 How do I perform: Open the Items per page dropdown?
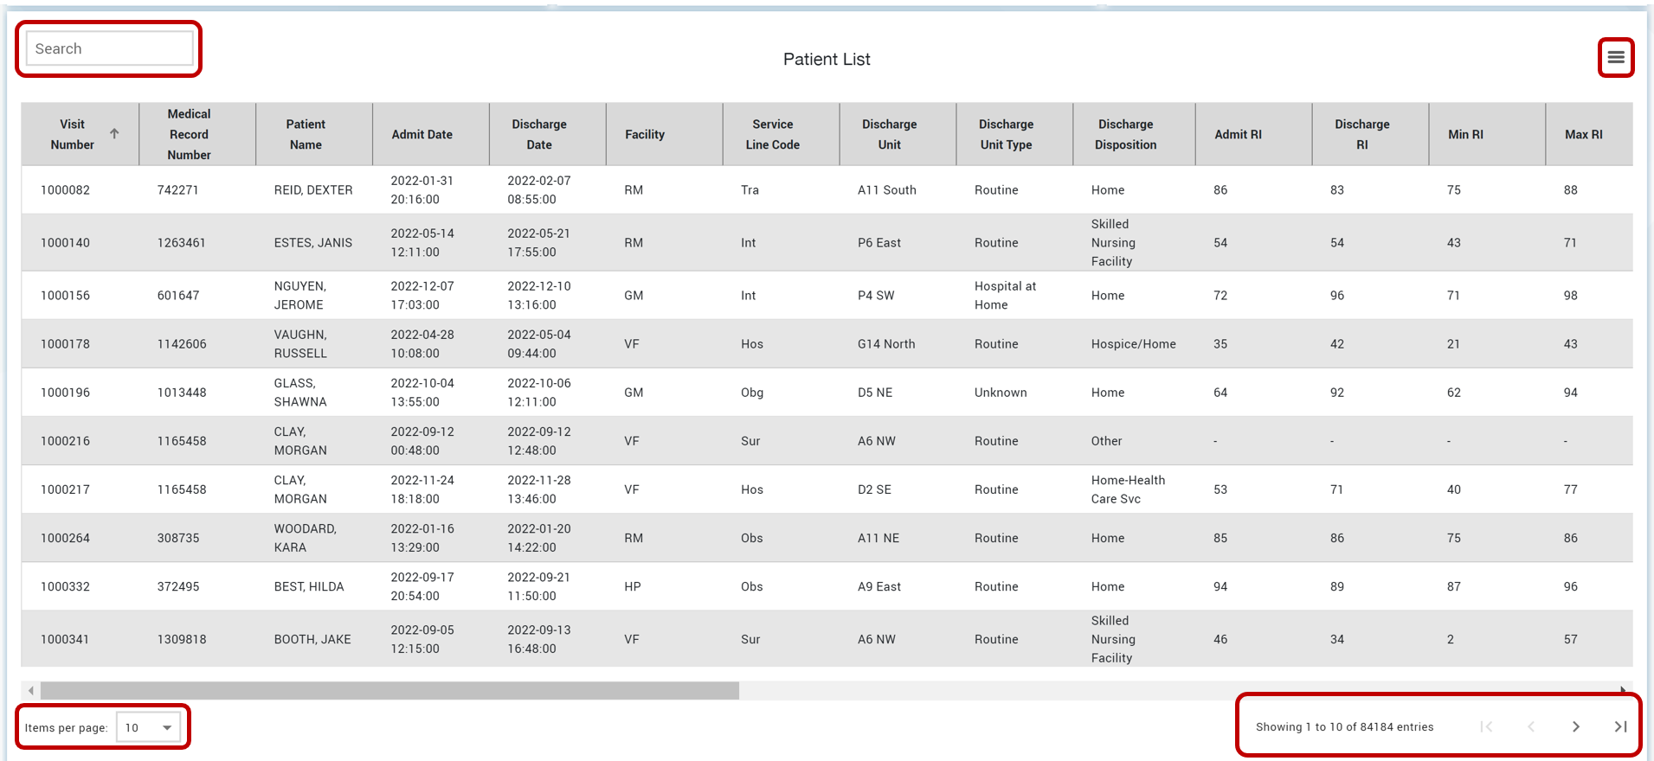coord(149,727)
